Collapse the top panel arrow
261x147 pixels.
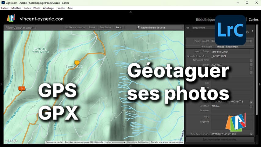click(131, 12)
